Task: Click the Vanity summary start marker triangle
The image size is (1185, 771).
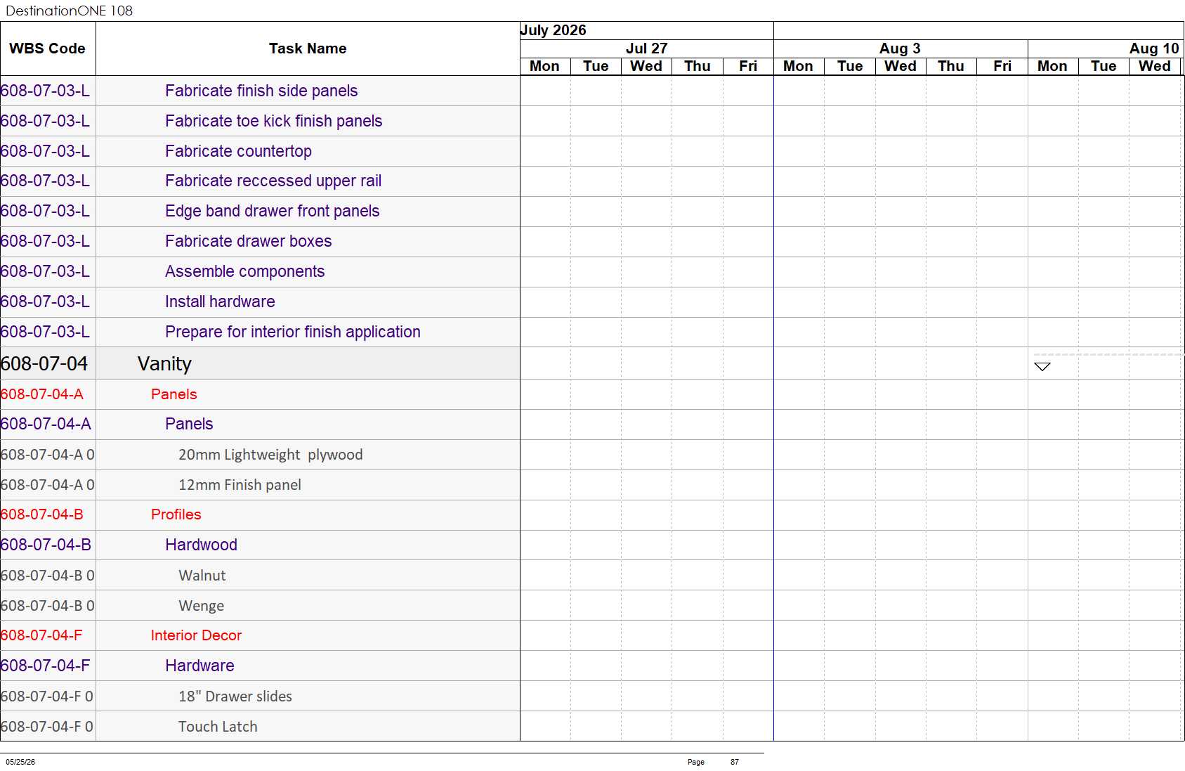Action: pos(1042,367)
